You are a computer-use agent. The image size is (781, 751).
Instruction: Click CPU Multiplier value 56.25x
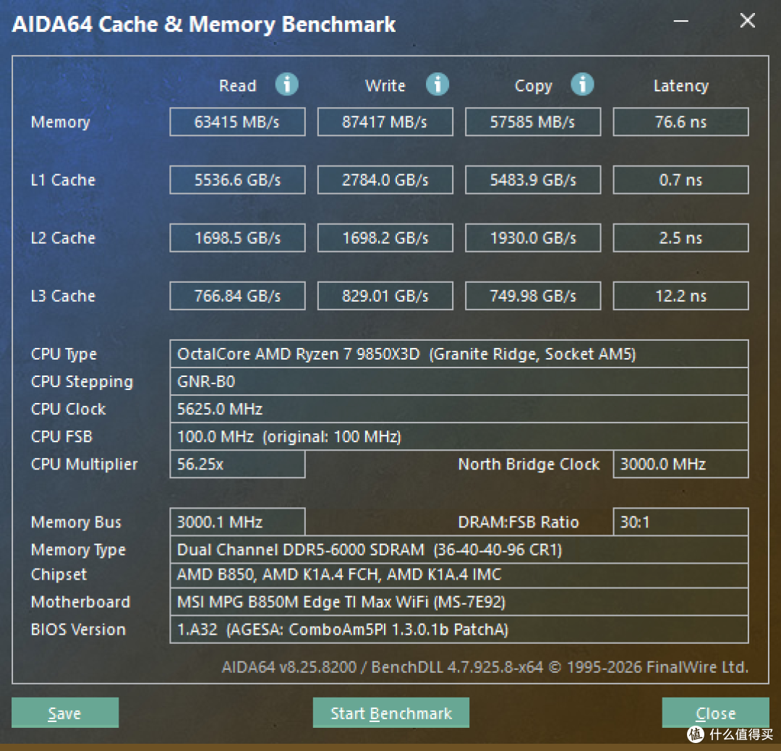click(237, 464)
